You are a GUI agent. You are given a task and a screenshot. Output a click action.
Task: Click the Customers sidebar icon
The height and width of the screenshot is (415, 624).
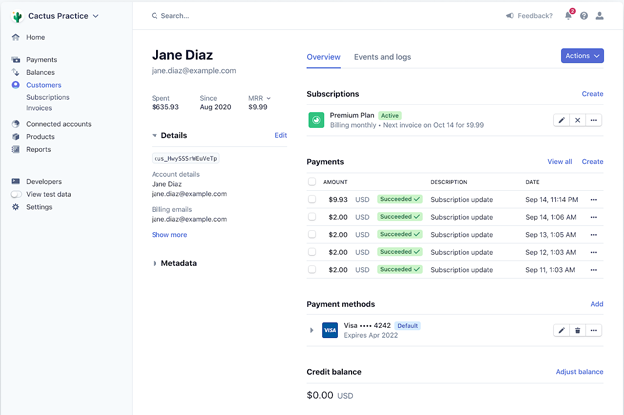tap(16, 85)
